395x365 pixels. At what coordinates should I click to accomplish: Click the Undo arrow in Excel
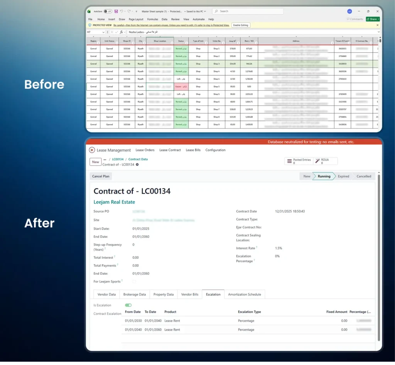pyautogui.click(x=122, y=11)
